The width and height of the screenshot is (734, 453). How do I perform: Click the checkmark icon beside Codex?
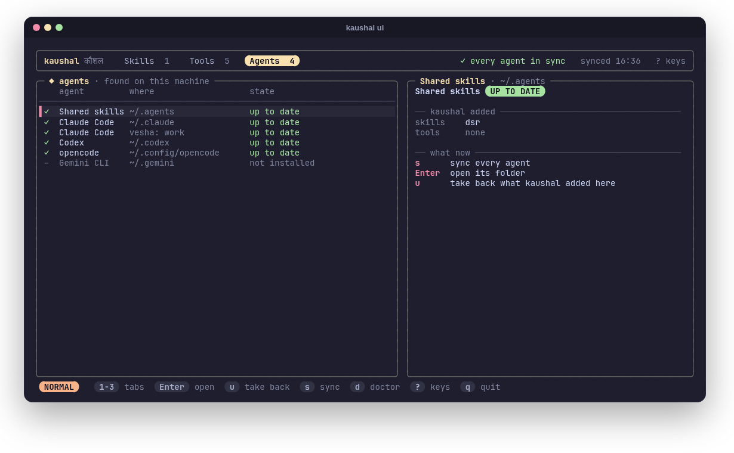(47, 142)
